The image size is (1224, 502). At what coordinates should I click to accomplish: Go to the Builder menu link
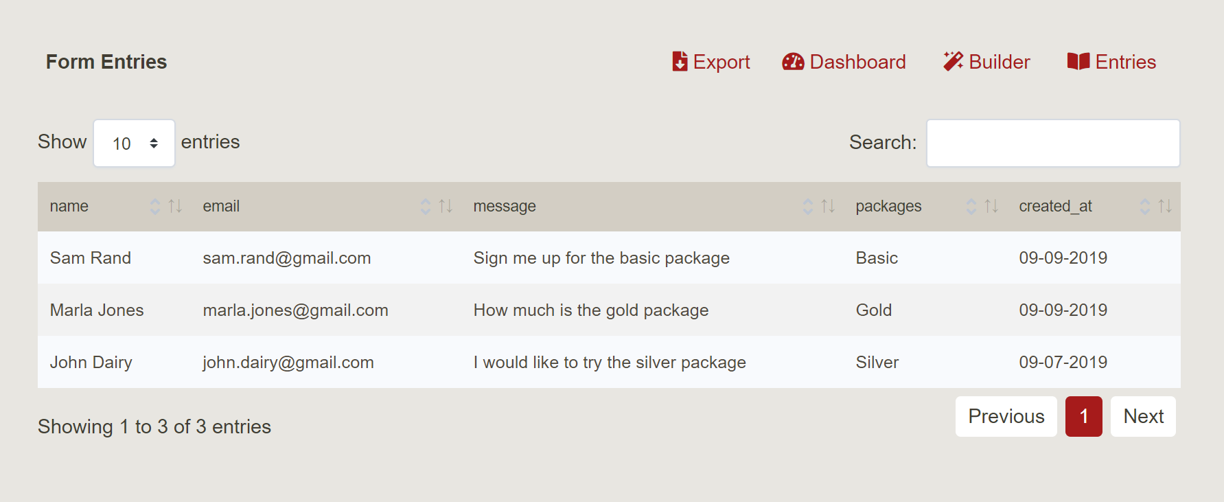(999, 62)
